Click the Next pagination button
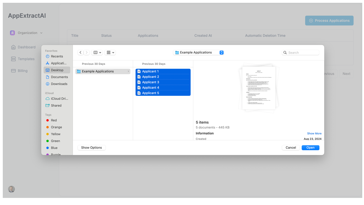 pyautogui.click(x=346, y=74)
